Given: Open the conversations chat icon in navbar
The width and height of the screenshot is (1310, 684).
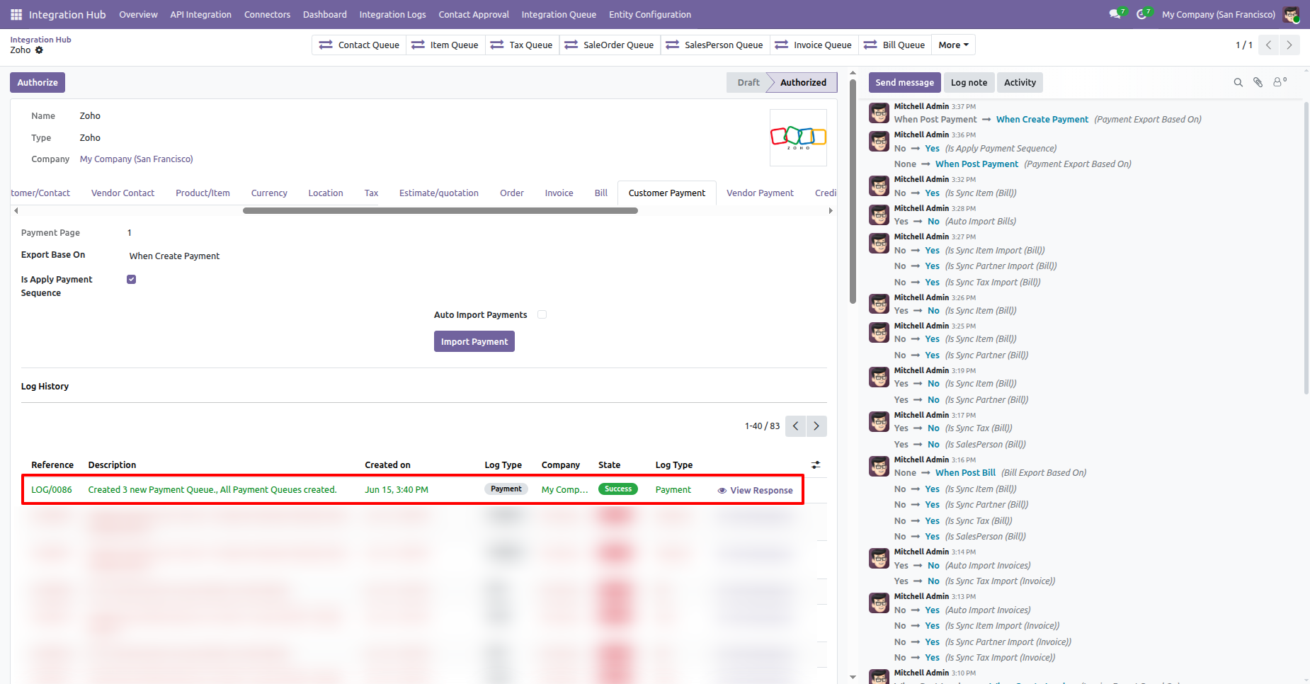Looking at the screenshot, I should (1115, 14).
